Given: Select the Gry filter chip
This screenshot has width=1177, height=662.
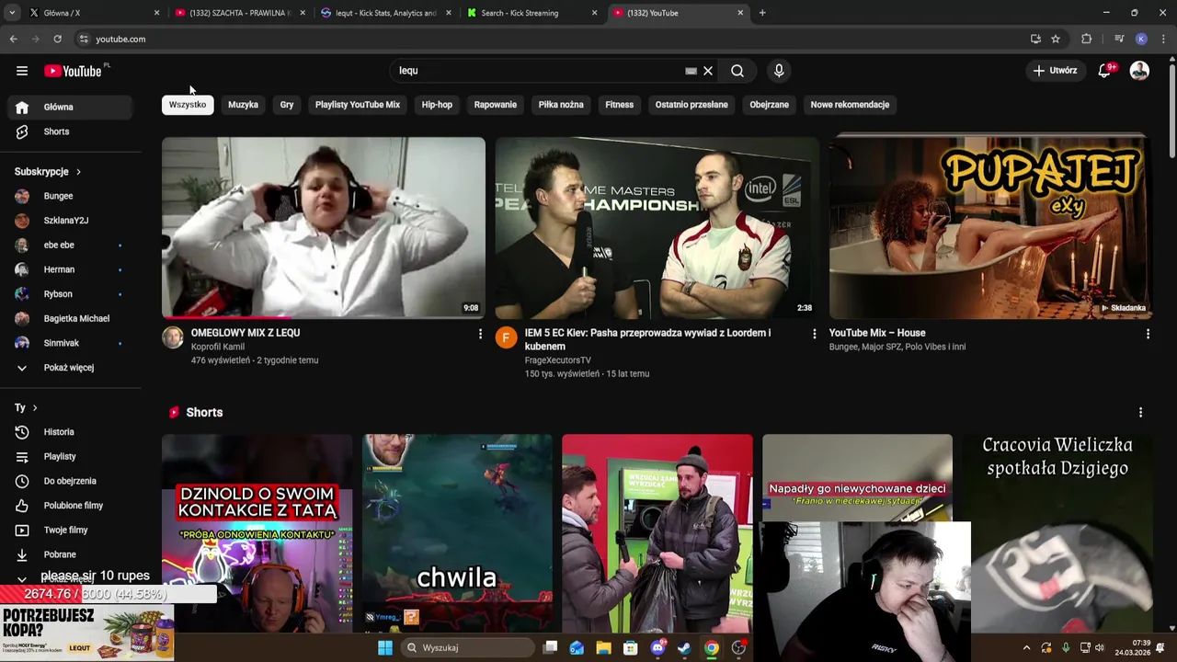Looking at the screenshot, I should tap(287, 105).
